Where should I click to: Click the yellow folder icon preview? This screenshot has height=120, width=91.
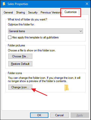click(66, 88)
